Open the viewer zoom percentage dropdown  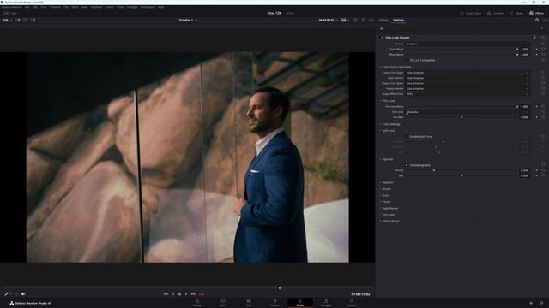pyautogui.click(x=7, y=20)
